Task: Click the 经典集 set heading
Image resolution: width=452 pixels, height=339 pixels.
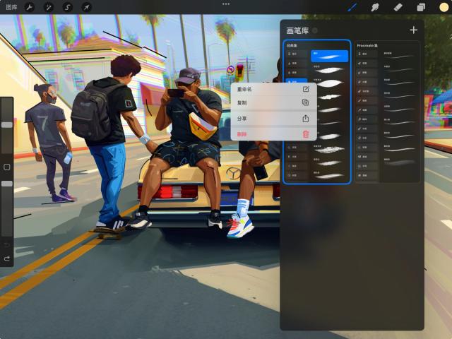Action: [x=292, y=45]
